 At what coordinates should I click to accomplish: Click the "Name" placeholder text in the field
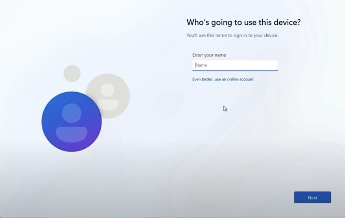click(x=201, y=65)
